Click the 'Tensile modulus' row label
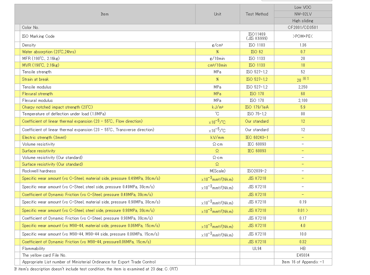The width and height of the screenshot is (370, 275). pyautogui.click(x=37, y=87)
